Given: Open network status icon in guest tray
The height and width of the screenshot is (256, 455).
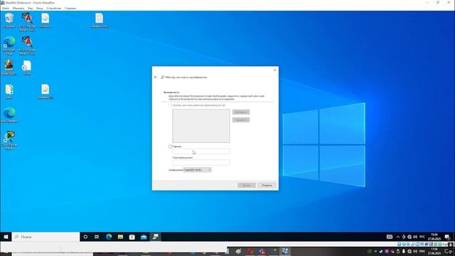Looking at the screenshot, I should pos(409,237).
